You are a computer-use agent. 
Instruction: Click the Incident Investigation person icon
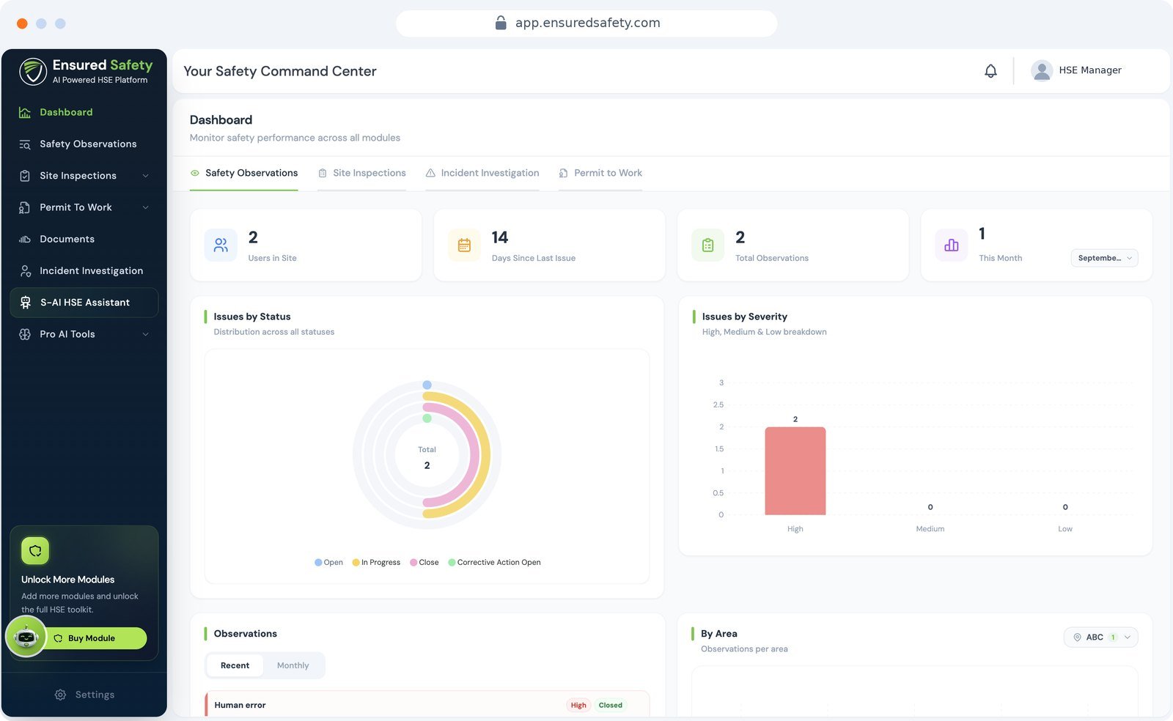point(25,271)
